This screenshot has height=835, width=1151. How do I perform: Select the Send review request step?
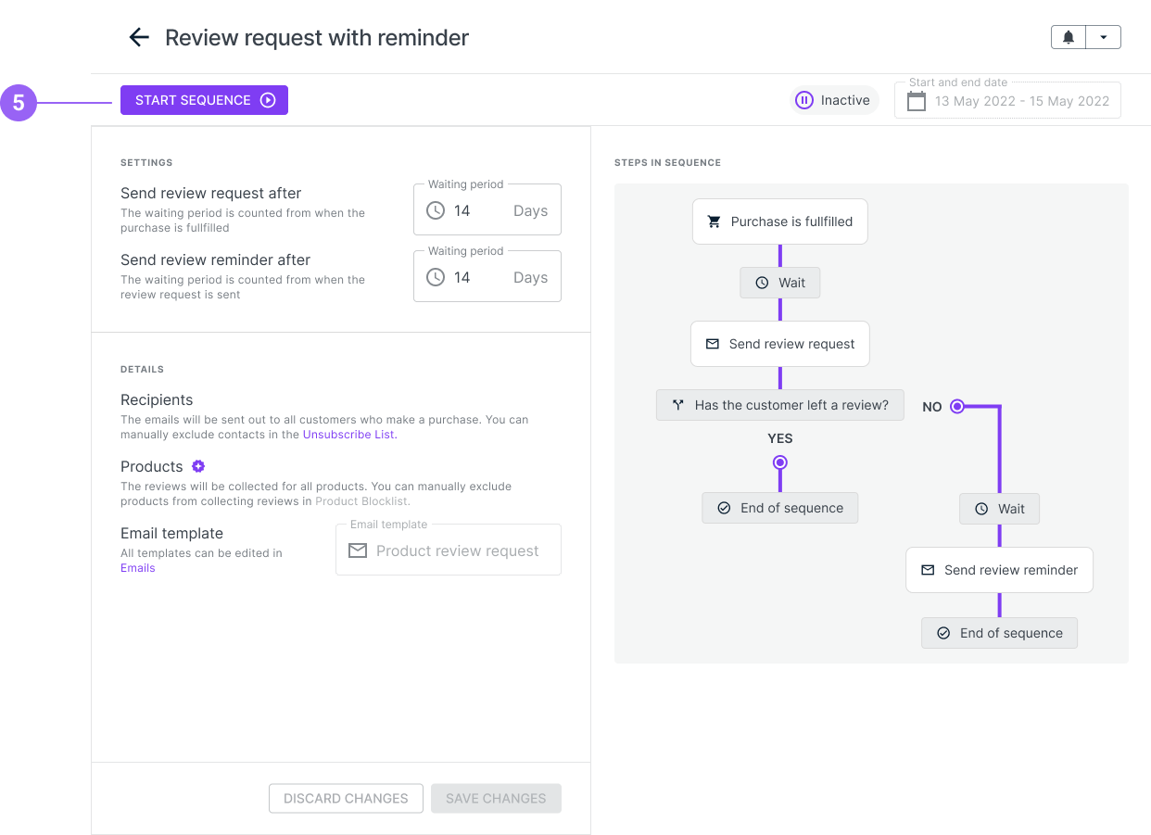779,344
